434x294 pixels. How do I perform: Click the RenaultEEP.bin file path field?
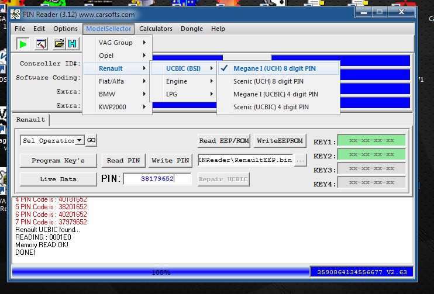pos(245,160)
